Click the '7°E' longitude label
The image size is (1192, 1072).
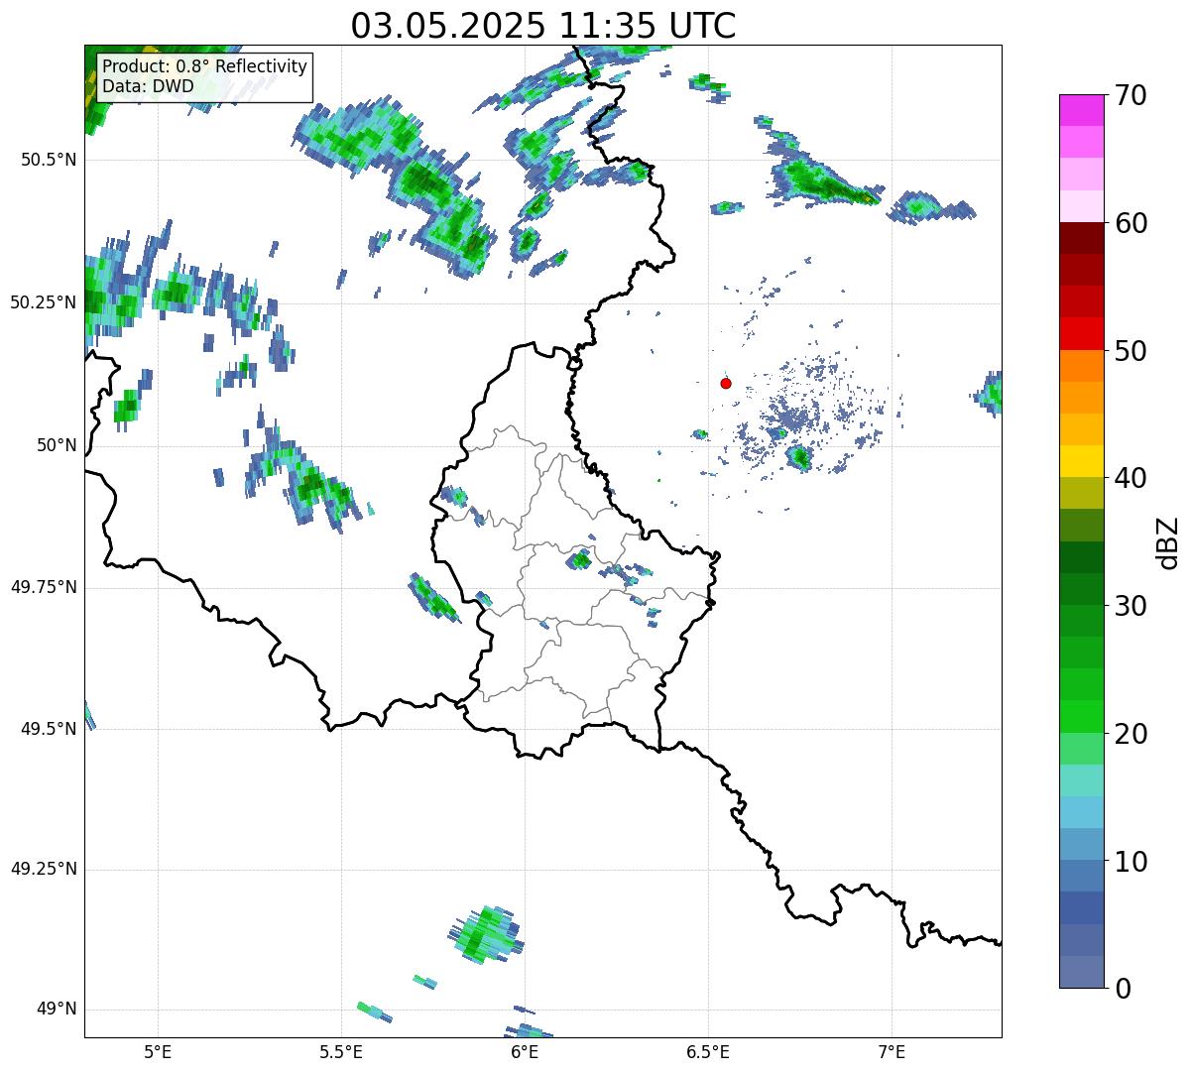click(893, 1052)
